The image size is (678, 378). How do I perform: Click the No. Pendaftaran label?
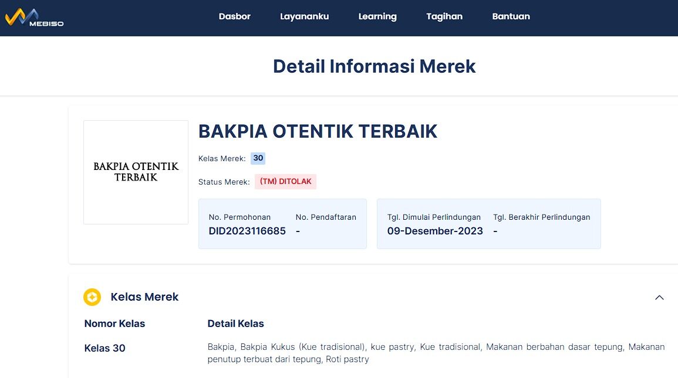point(326,217)
